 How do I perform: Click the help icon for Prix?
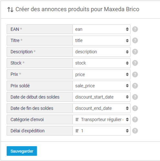click(x=135, y=75)
